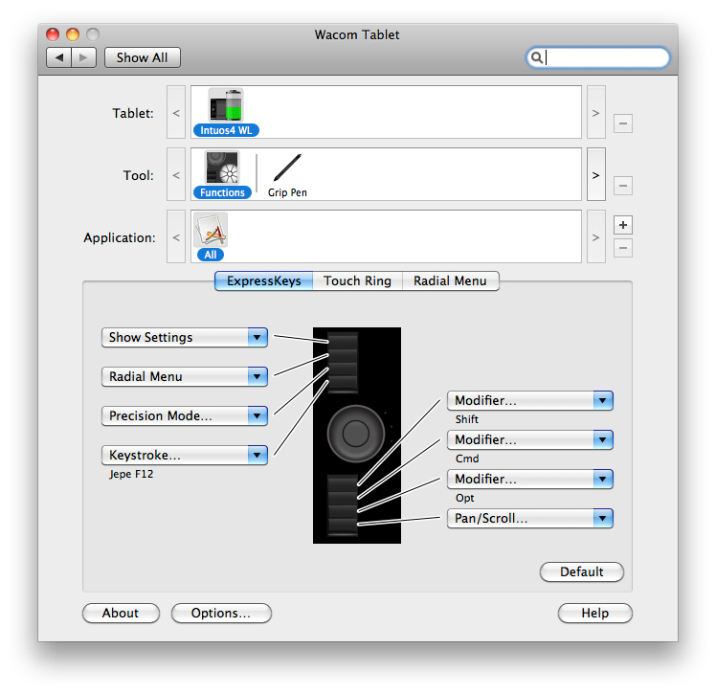Remove application with minus button

[623, 248]
